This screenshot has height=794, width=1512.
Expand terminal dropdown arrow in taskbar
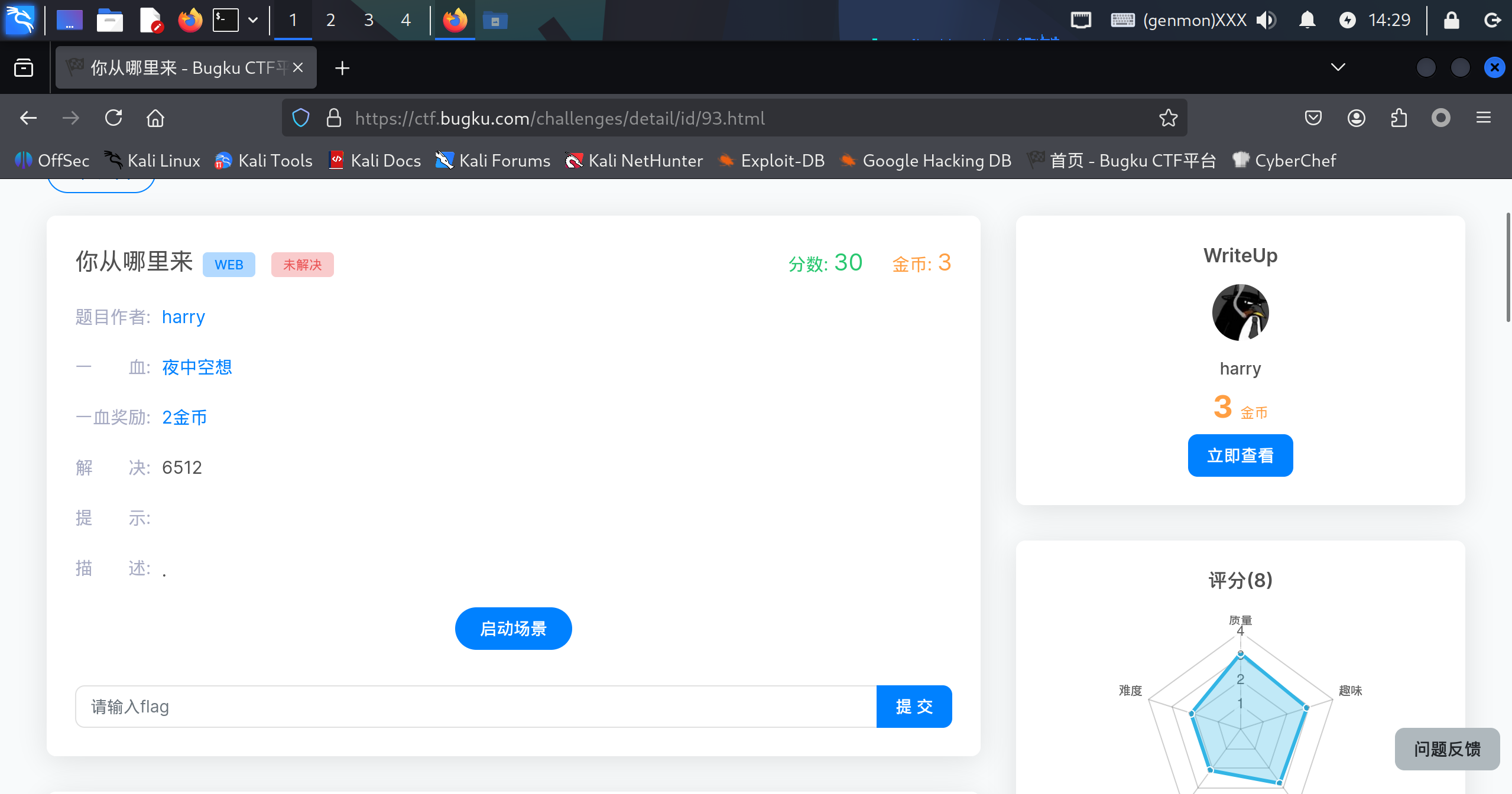253,20
